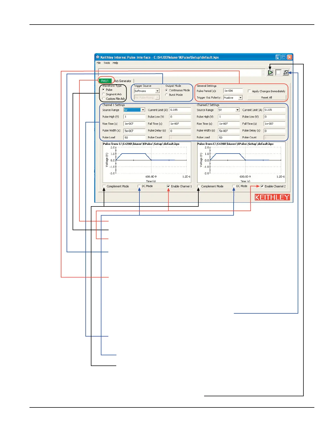Click Channel 2 Pulse Delay field
334x432 pixels.
(275, 131)
